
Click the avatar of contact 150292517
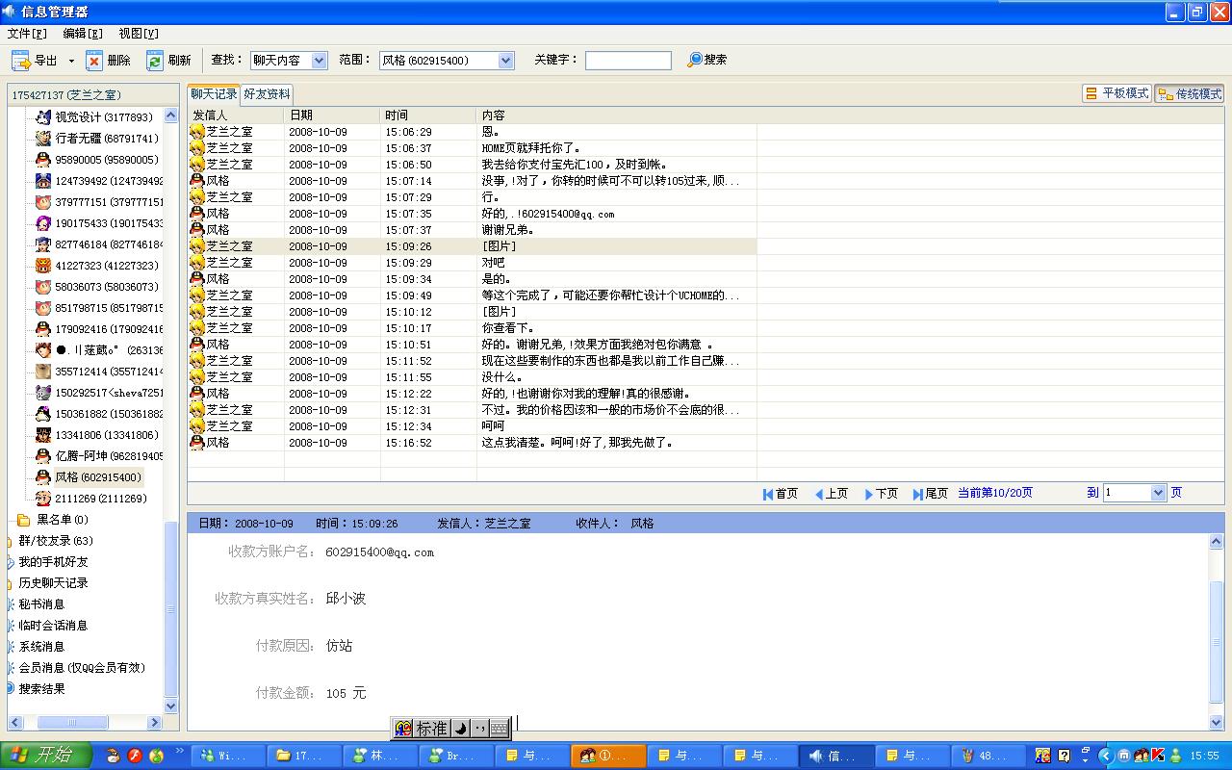[x=42, y=393]
